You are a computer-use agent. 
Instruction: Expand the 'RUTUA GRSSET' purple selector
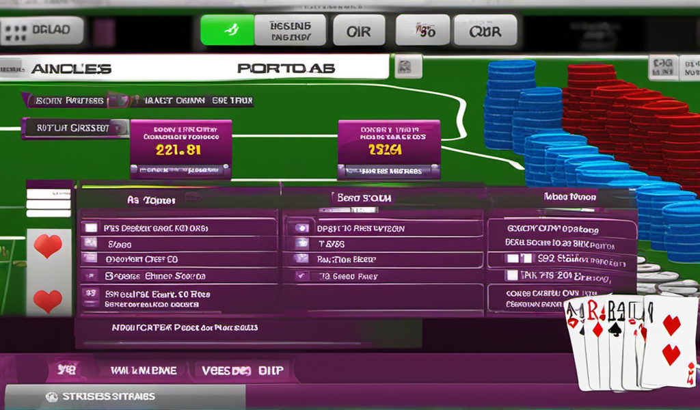coord(74,128)
